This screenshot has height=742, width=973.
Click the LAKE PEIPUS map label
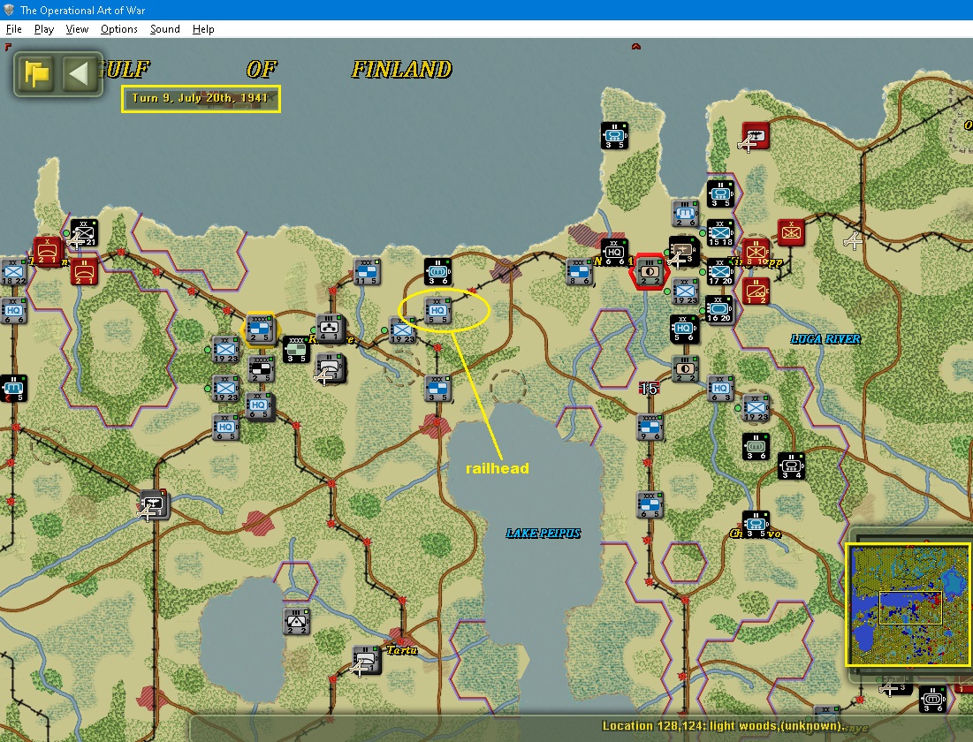[x=544, y=533]
